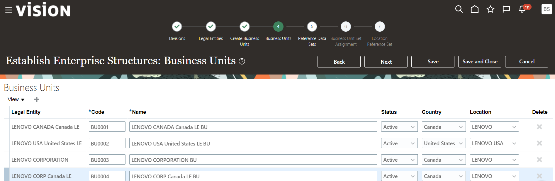
Task: Click the Back button
Action: click(339, 62)
